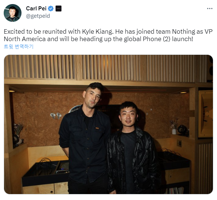The image size is (217, 200).
Task: Click the black Nothing affiliation badge
Action: click(59, 9)
